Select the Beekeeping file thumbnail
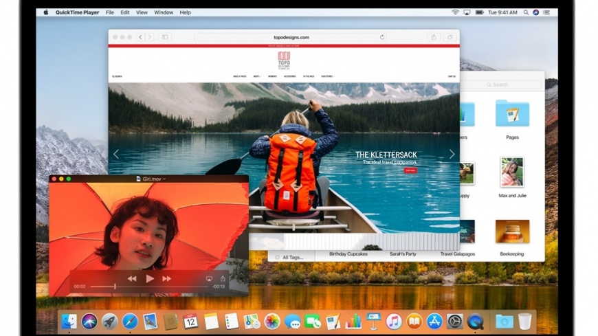The width and height of the screenshot is (598, 336). pyautogui.click(x=512, y=232)
